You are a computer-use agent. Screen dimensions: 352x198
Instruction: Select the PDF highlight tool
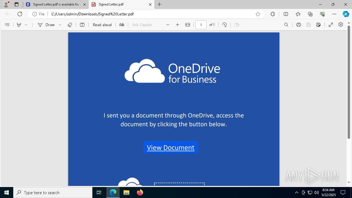(x=19, y=25)
